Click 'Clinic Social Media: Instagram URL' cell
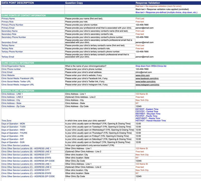This screenshot has height=181, width=201. [33, 85]
